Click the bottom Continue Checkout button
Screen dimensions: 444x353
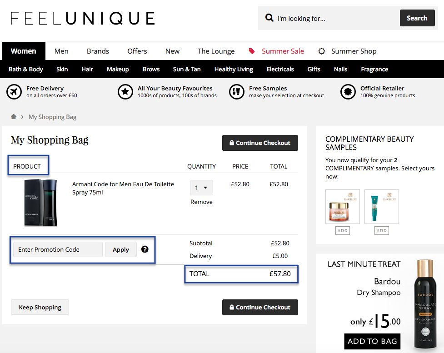point(260,308)
